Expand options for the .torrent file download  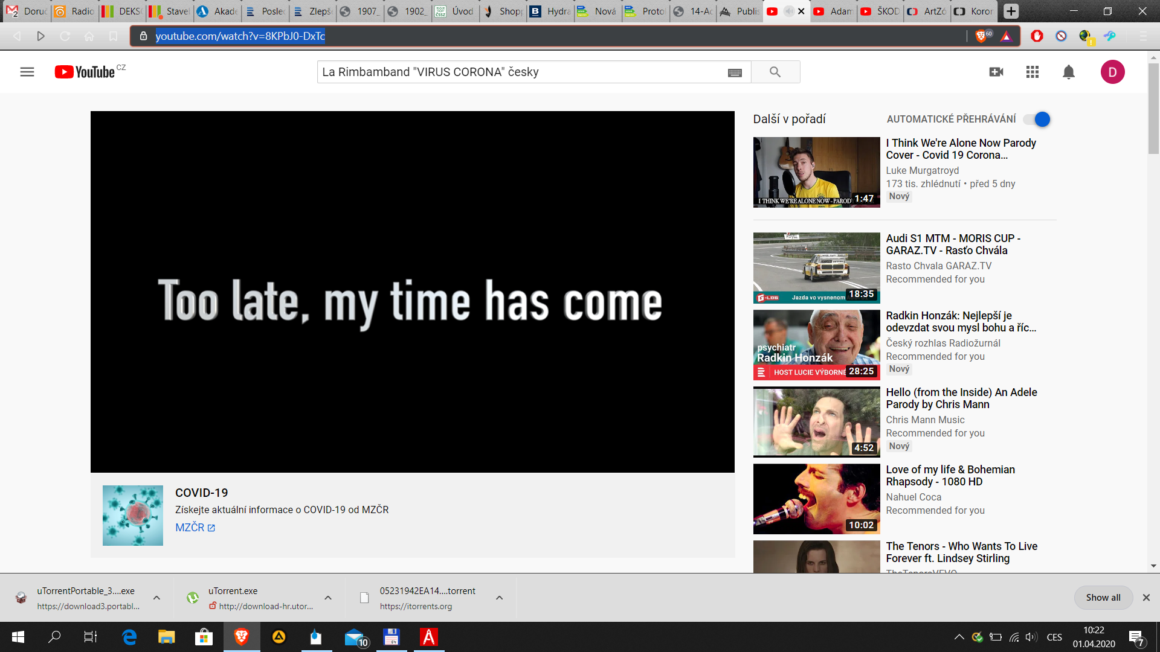(500, 598)
